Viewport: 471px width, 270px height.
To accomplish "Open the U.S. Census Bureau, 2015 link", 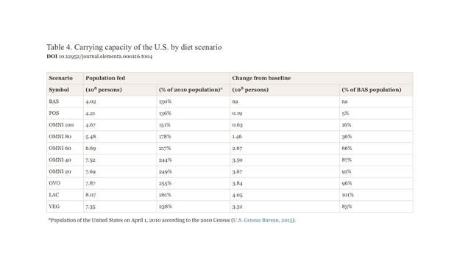I will pos(263,220).
